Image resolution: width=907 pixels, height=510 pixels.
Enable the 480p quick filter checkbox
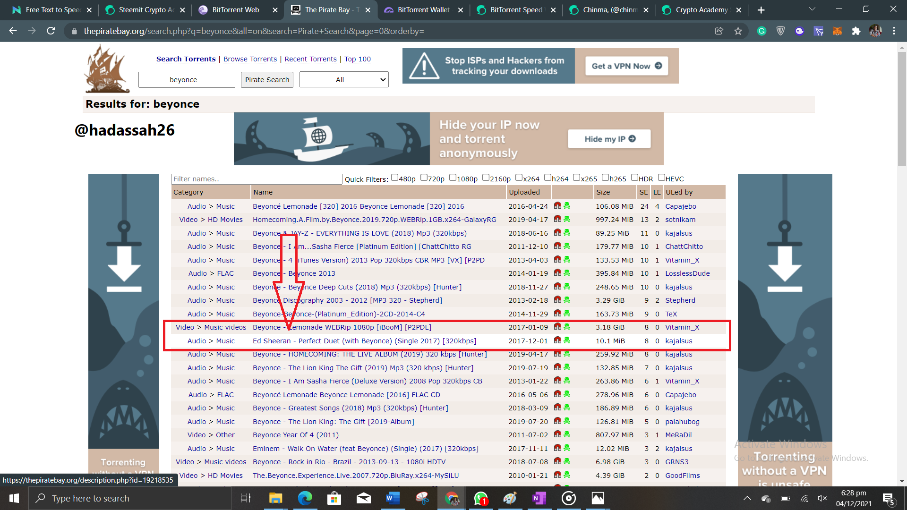coord(395,178)
